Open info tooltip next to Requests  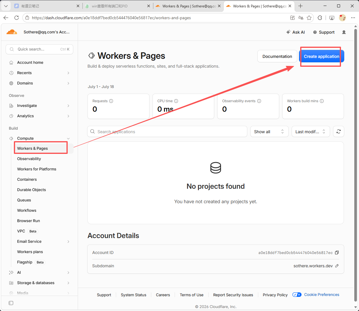(x=111, y=101)
